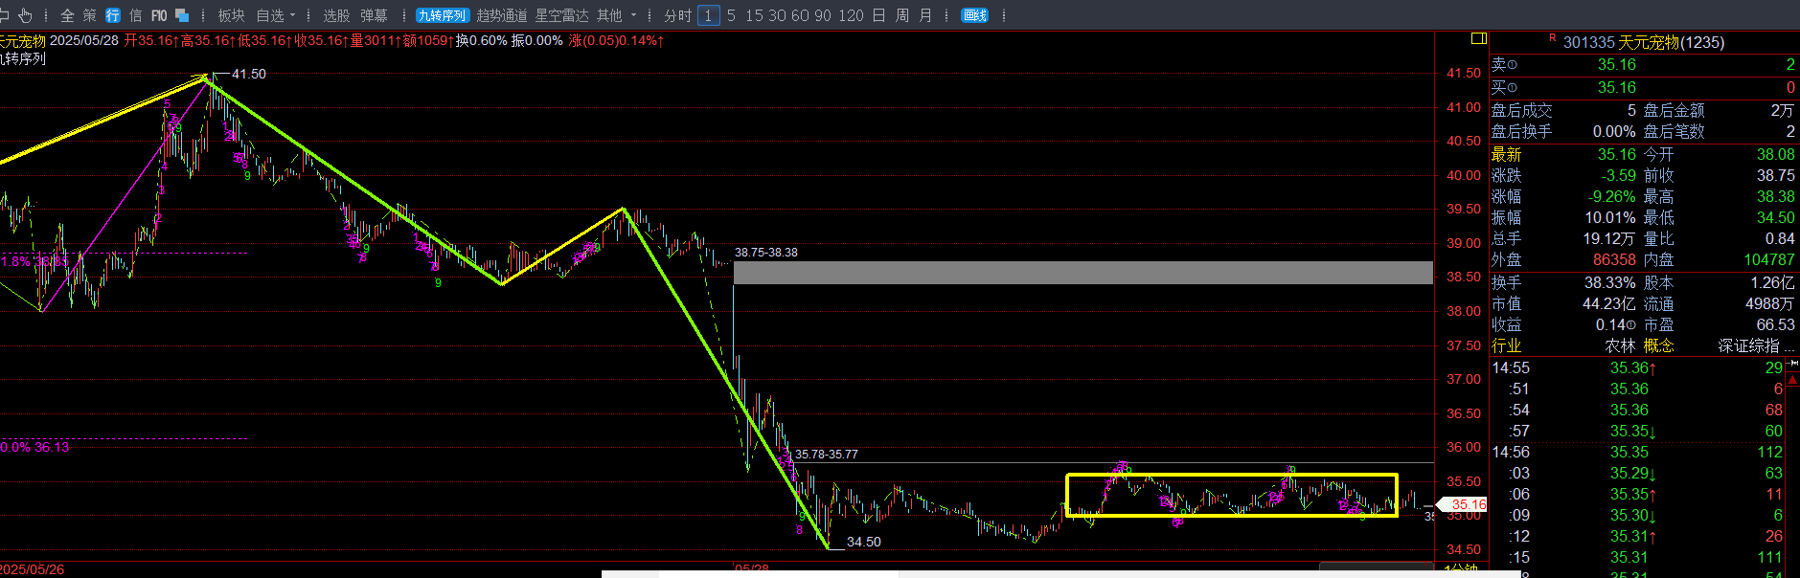Select the 120-minute period
The height and width of the screenshot is (578, 1800).
(x=851, y=15)
